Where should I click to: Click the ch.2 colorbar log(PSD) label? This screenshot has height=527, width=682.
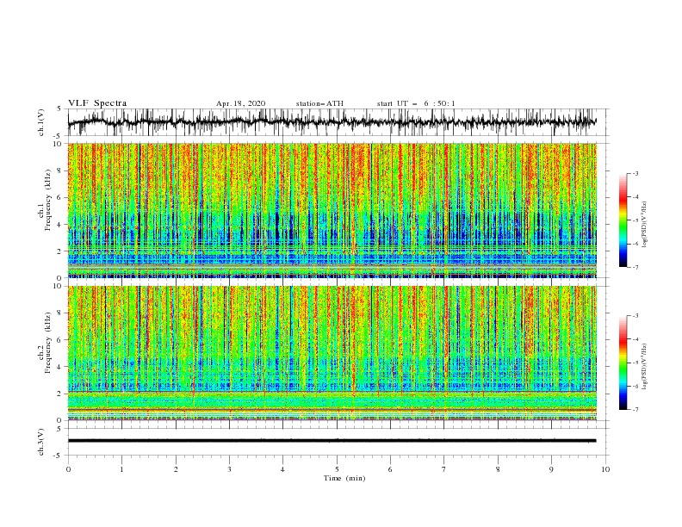point(644,367)
